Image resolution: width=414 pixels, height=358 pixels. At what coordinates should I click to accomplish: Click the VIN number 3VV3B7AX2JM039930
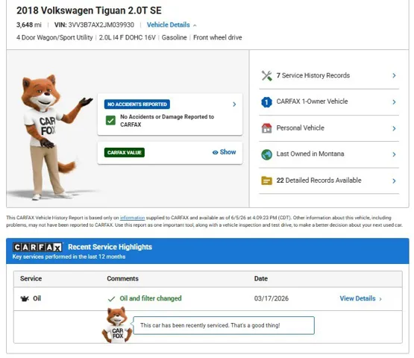coord(101,25)
